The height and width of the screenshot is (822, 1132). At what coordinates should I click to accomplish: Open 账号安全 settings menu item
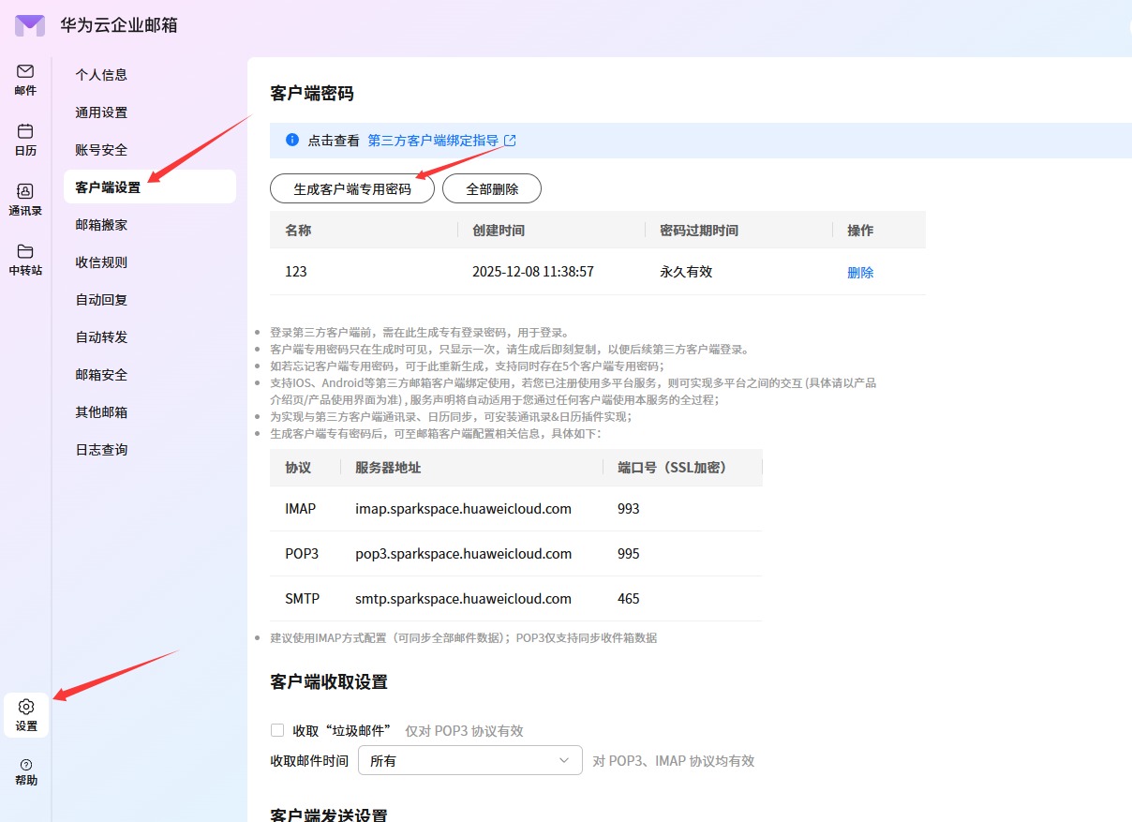[101, 150]
